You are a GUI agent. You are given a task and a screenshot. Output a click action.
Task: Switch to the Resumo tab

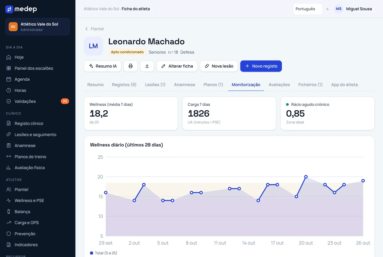coord(95,85)
